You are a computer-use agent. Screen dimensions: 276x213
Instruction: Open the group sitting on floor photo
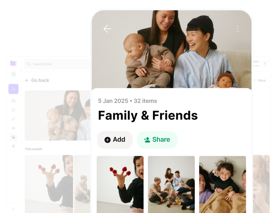[171, 184]
